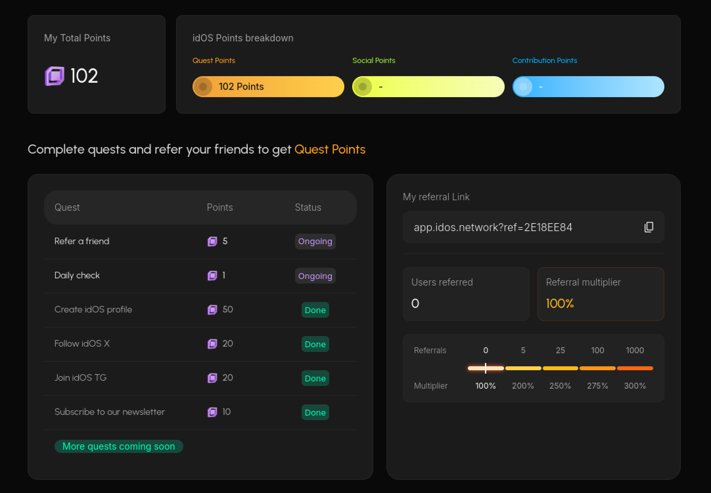
Task: Click the points icon beside Subscribe to our newsletter
Action: (x=213, y=412)
